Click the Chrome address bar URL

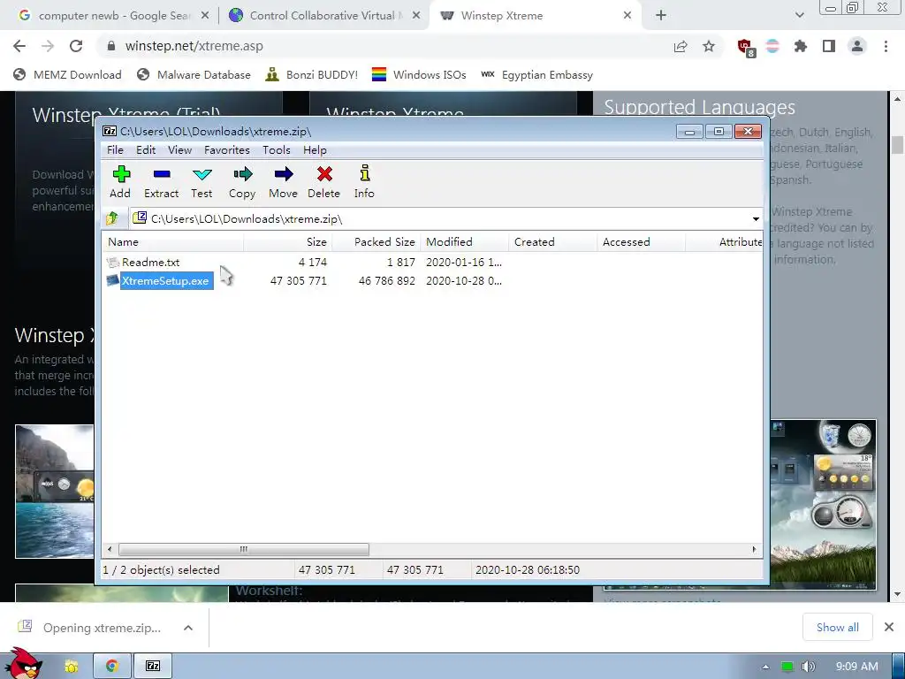[194, 46]
